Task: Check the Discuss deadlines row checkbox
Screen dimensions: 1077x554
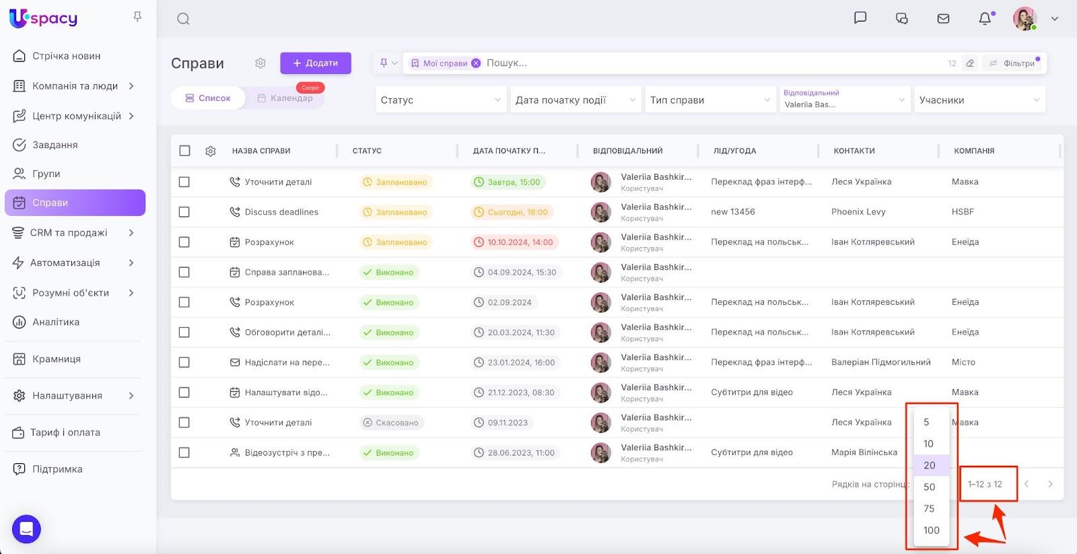Action: click(184, 212)
